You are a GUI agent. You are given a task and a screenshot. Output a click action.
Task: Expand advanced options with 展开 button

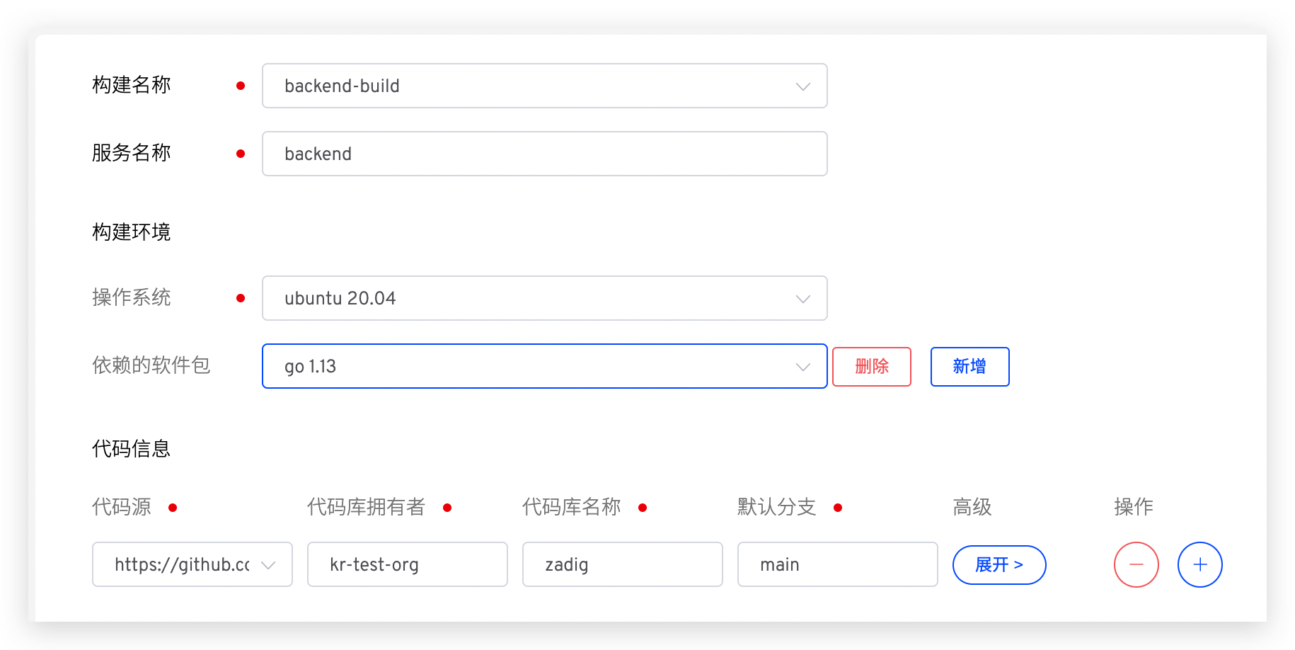(998, 564)
